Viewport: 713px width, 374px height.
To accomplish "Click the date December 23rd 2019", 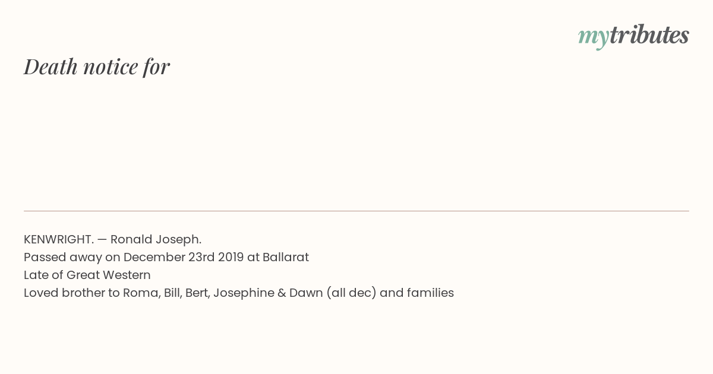I will coord(181,257).
